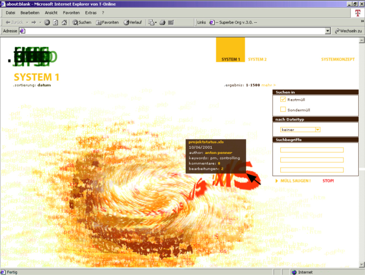Open the Back button history dropdown arrow
The width and height of the screenshot is (365, 275).
coord(27,22)
